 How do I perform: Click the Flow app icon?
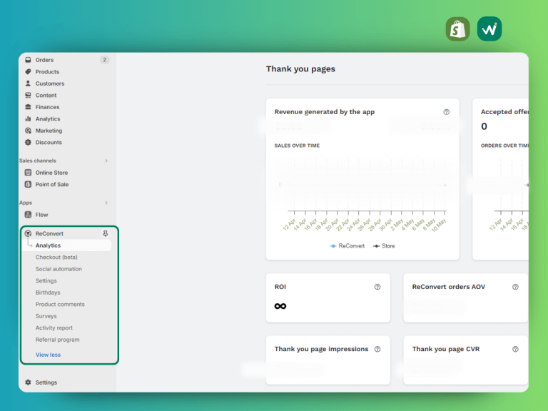[x=28, y=215]
